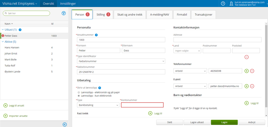The height and width of the screenshot is (127, 268).
Task: Open the Type identifikator dropdown
Action: coord(121,61)
